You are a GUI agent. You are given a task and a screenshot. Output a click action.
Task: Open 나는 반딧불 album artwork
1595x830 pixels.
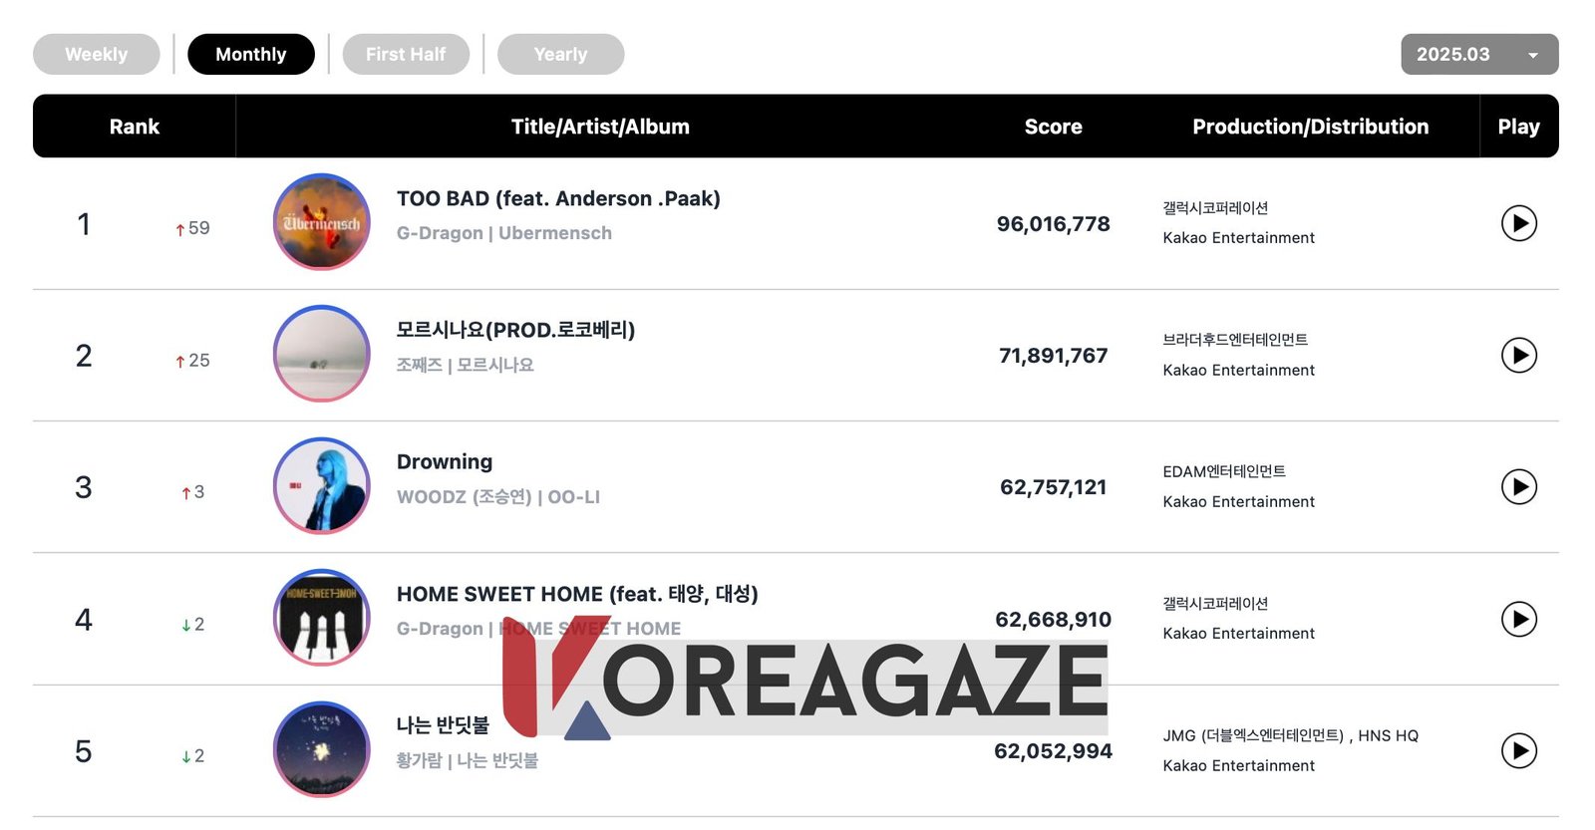(x=322, y=749)
